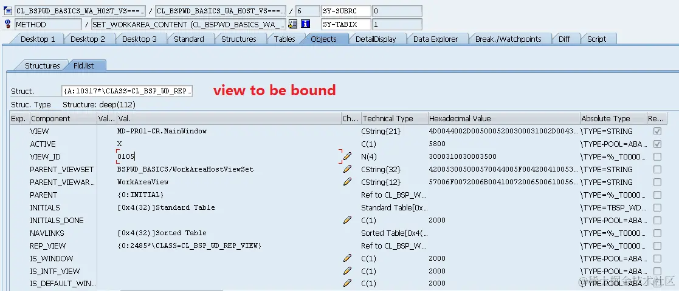Click the pencil icon in INITIALS_DONE row
This screenshot has height=291, width=679.
347,220
